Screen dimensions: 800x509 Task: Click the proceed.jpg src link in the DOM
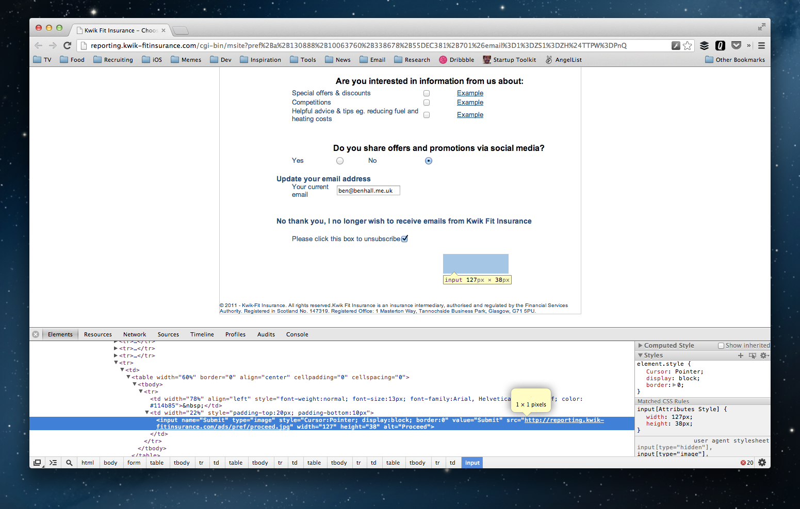pos(380,423)
